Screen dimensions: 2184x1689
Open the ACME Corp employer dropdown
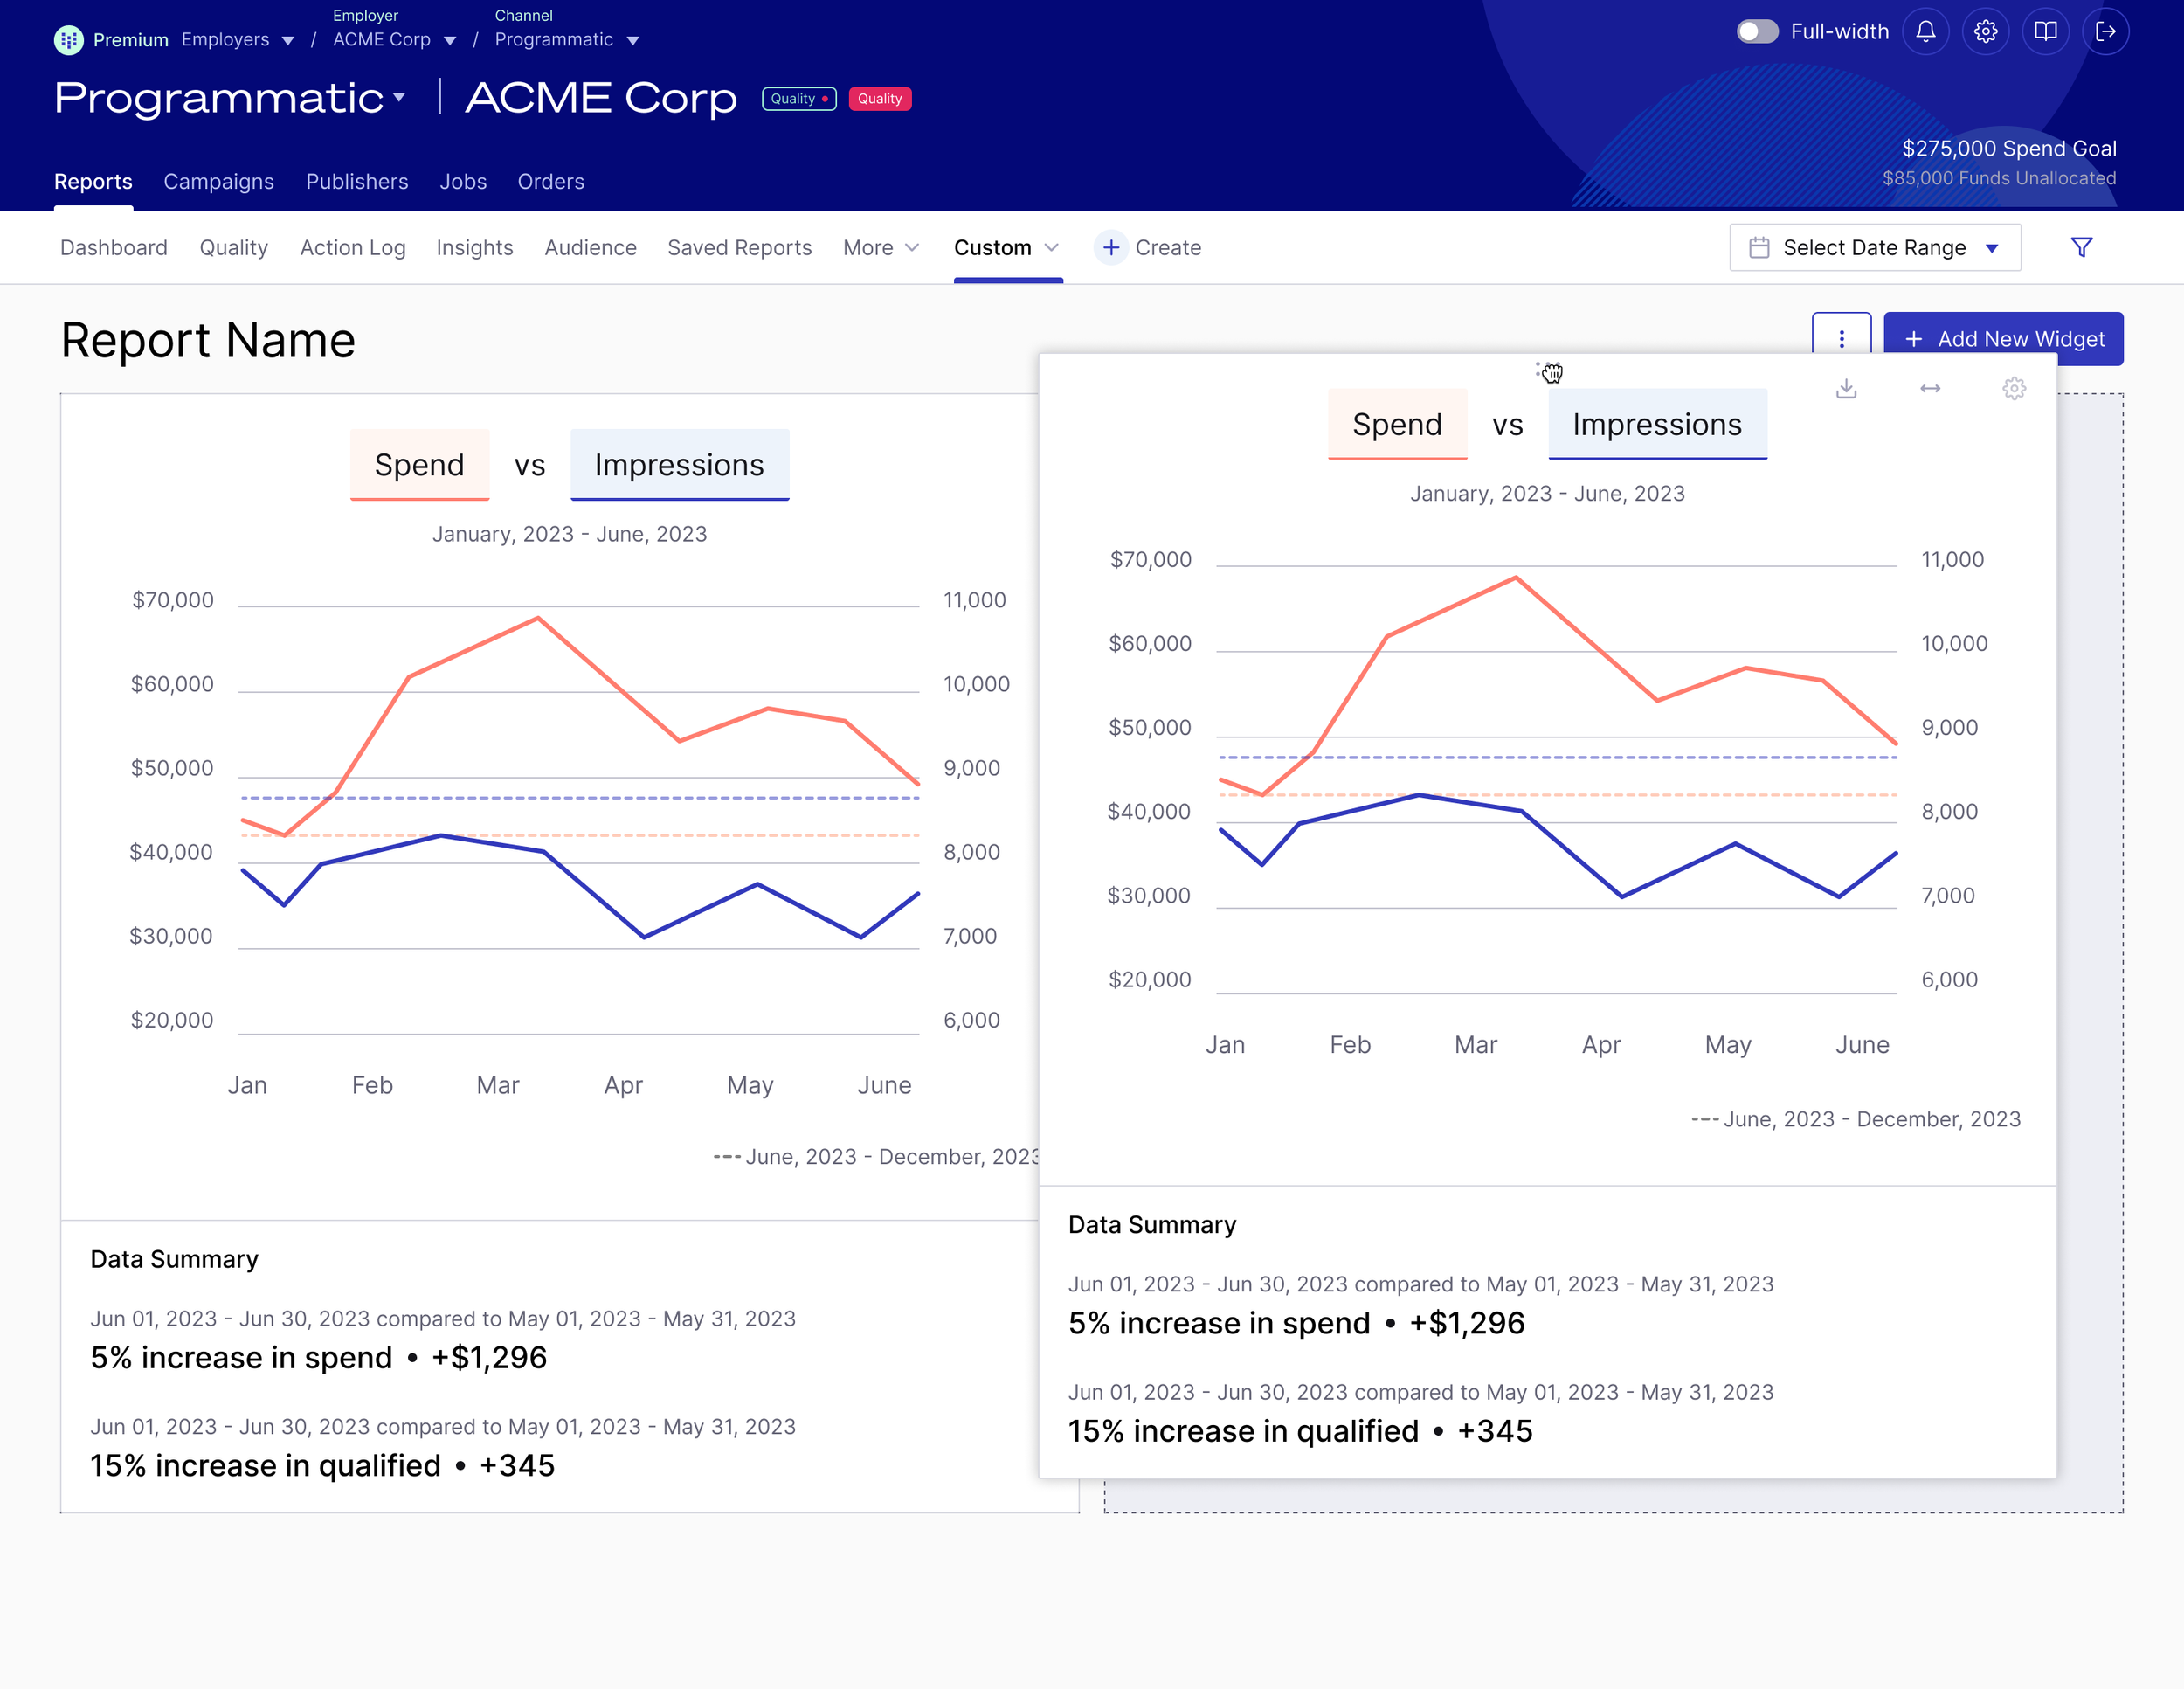(394, 40)
